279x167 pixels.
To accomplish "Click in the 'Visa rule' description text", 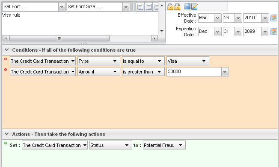I will (x=11, y=15).
